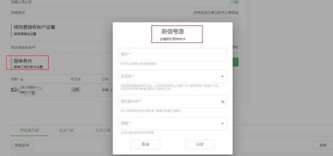Click the 可见性 column header in table
333x156 pixels.
76,79
